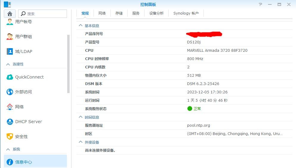Click the DSM 6.2.3-25426 version value

[203, 84]
